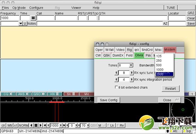
Task: Open the Files menu
Action: (5, 8)
